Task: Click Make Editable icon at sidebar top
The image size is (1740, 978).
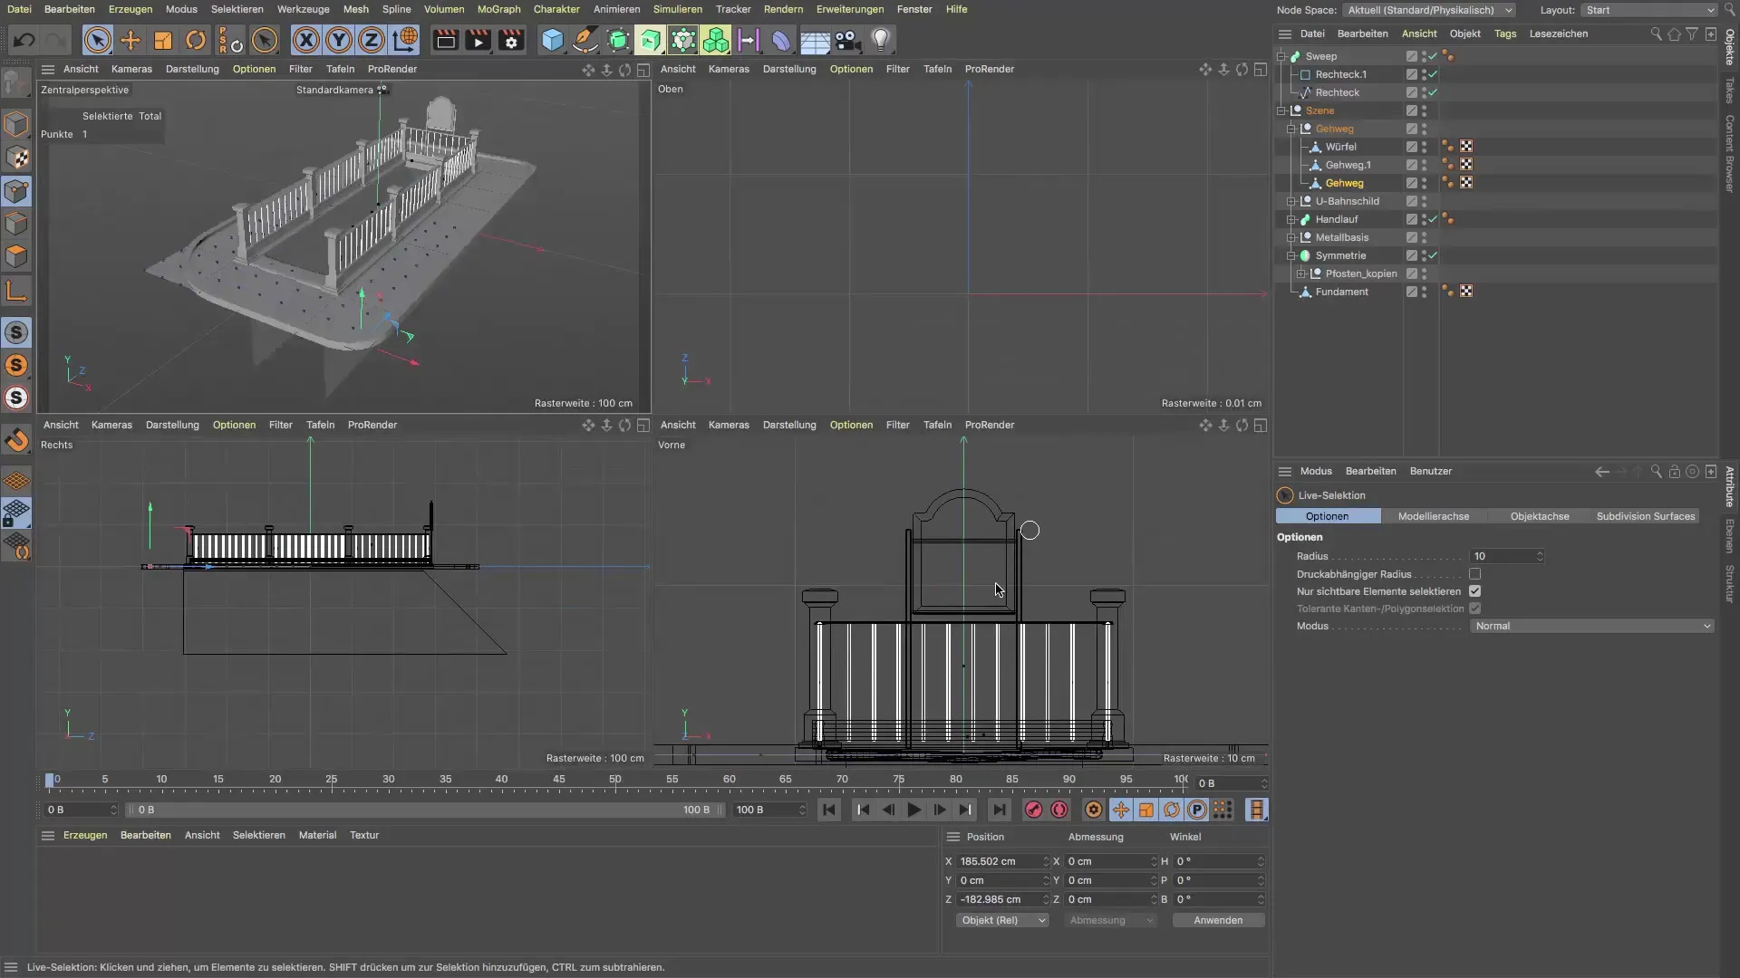Action: click(x=16, y=83)
